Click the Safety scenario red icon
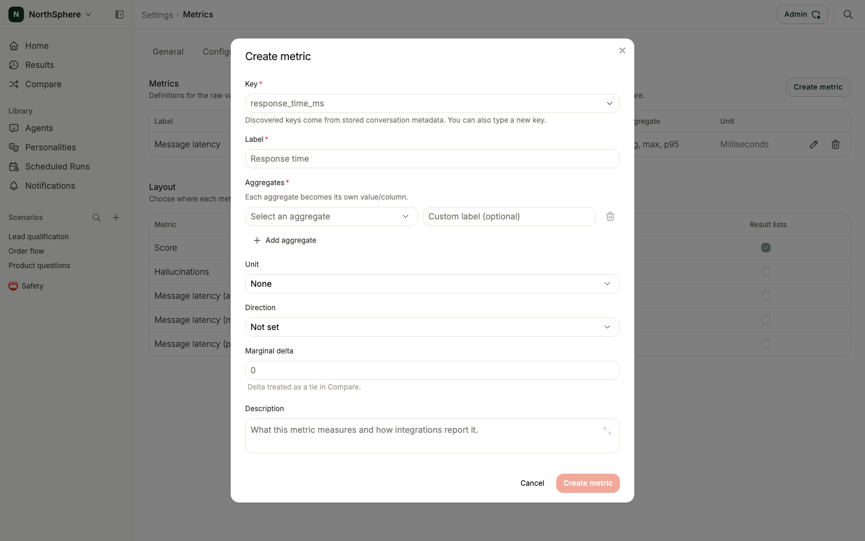 (x=13, y=286)
